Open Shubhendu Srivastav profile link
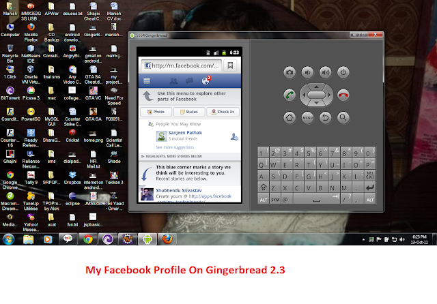Viewport: 437px width, 304px height. click(x=179, y=191)
